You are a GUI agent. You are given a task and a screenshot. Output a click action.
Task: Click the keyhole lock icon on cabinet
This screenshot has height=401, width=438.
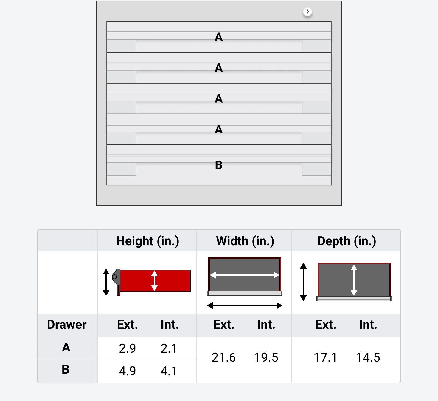tap(307, 12)
